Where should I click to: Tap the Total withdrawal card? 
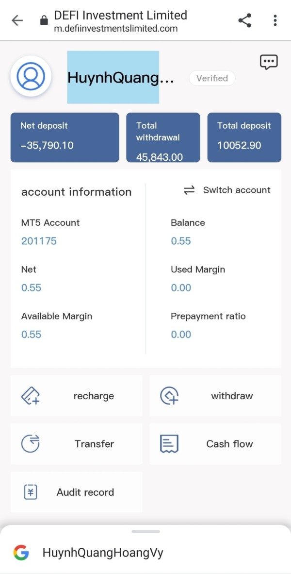coord(163,137)
